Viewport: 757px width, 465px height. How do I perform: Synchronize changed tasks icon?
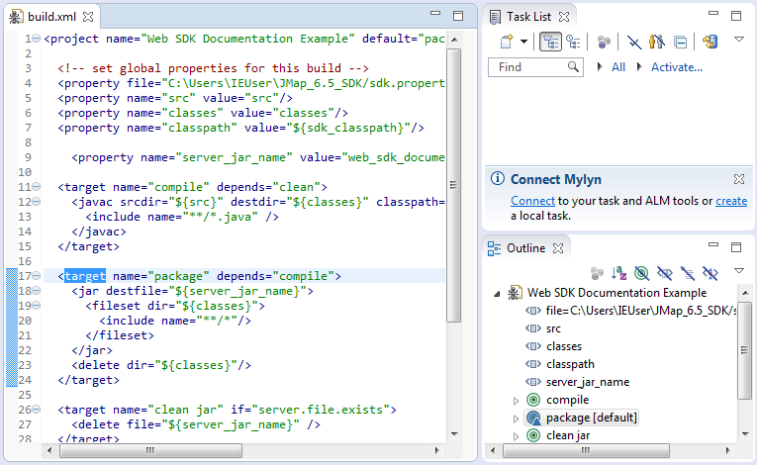(x=710, y=42)
